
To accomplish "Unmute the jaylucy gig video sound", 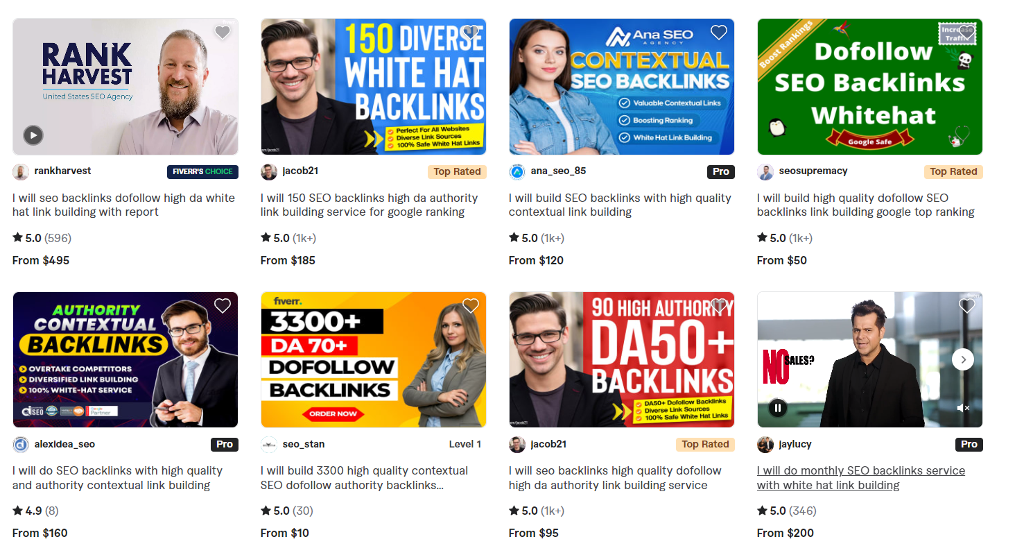I will click(x=963, y=408).
